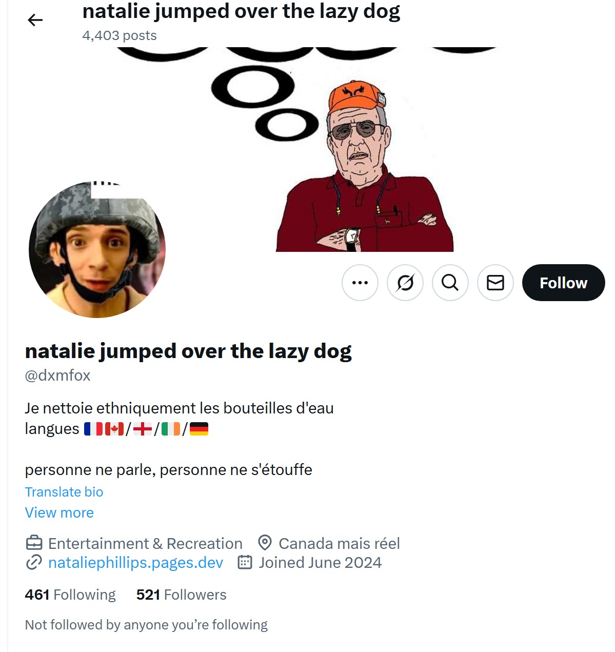Send a direct message via the envelope icon
The height and width of the screenshot is (652, 615).
(495, 283)
